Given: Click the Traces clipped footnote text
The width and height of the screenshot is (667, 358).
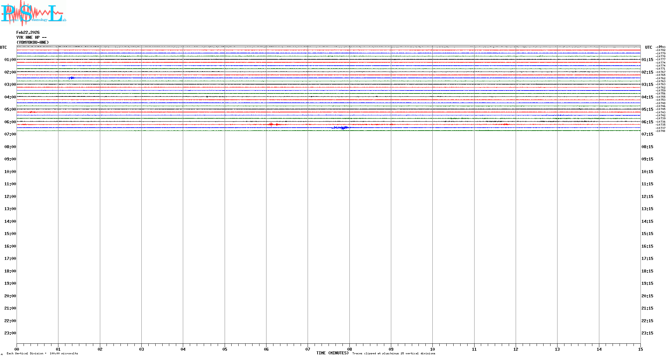Looking at the screenshot, I should 394,353.
